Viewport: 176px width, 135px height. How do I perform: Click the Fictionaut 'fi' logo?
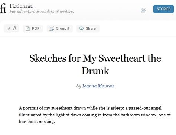click(x=3, y=8)
